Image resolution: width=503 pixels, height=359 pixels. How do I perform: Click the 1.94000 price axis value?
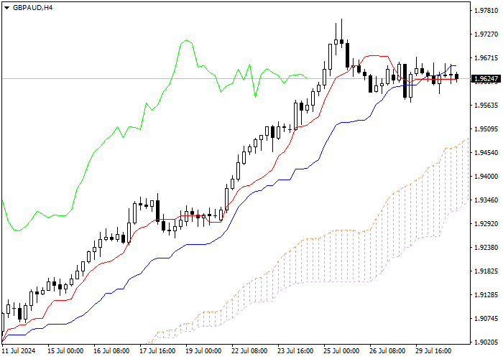(x=486, y=177)
